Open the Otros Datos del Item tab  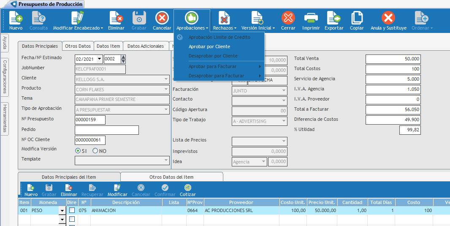[x=171, y=177]
